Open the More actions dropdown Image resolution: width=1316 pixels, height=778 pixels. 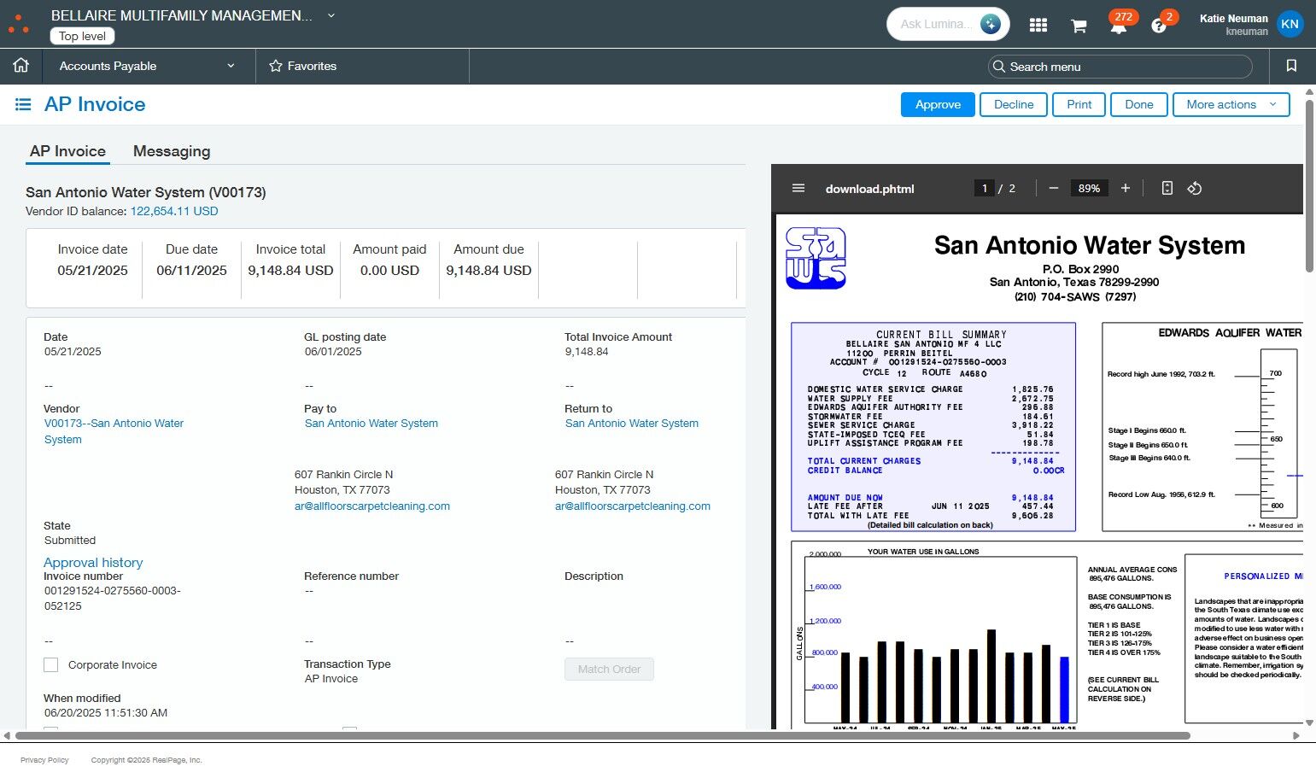pos(1231,104)
